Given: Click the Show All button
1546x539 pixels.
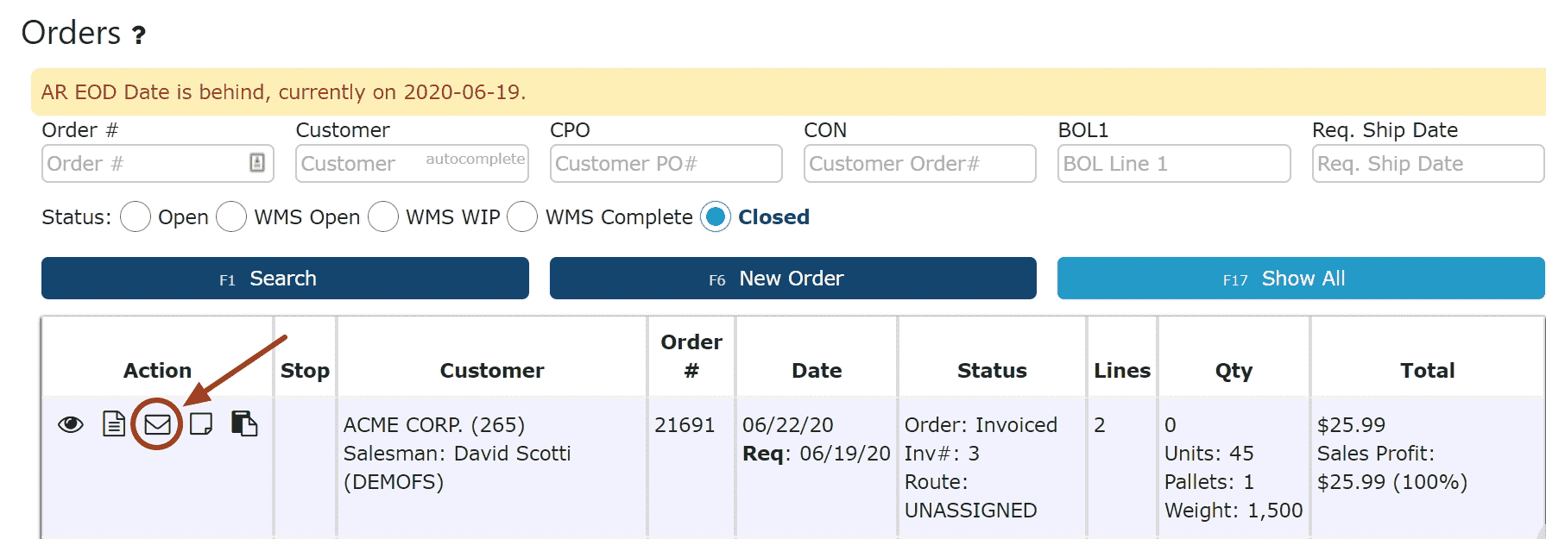Looking at the screenshot, I should [1301, 278].
